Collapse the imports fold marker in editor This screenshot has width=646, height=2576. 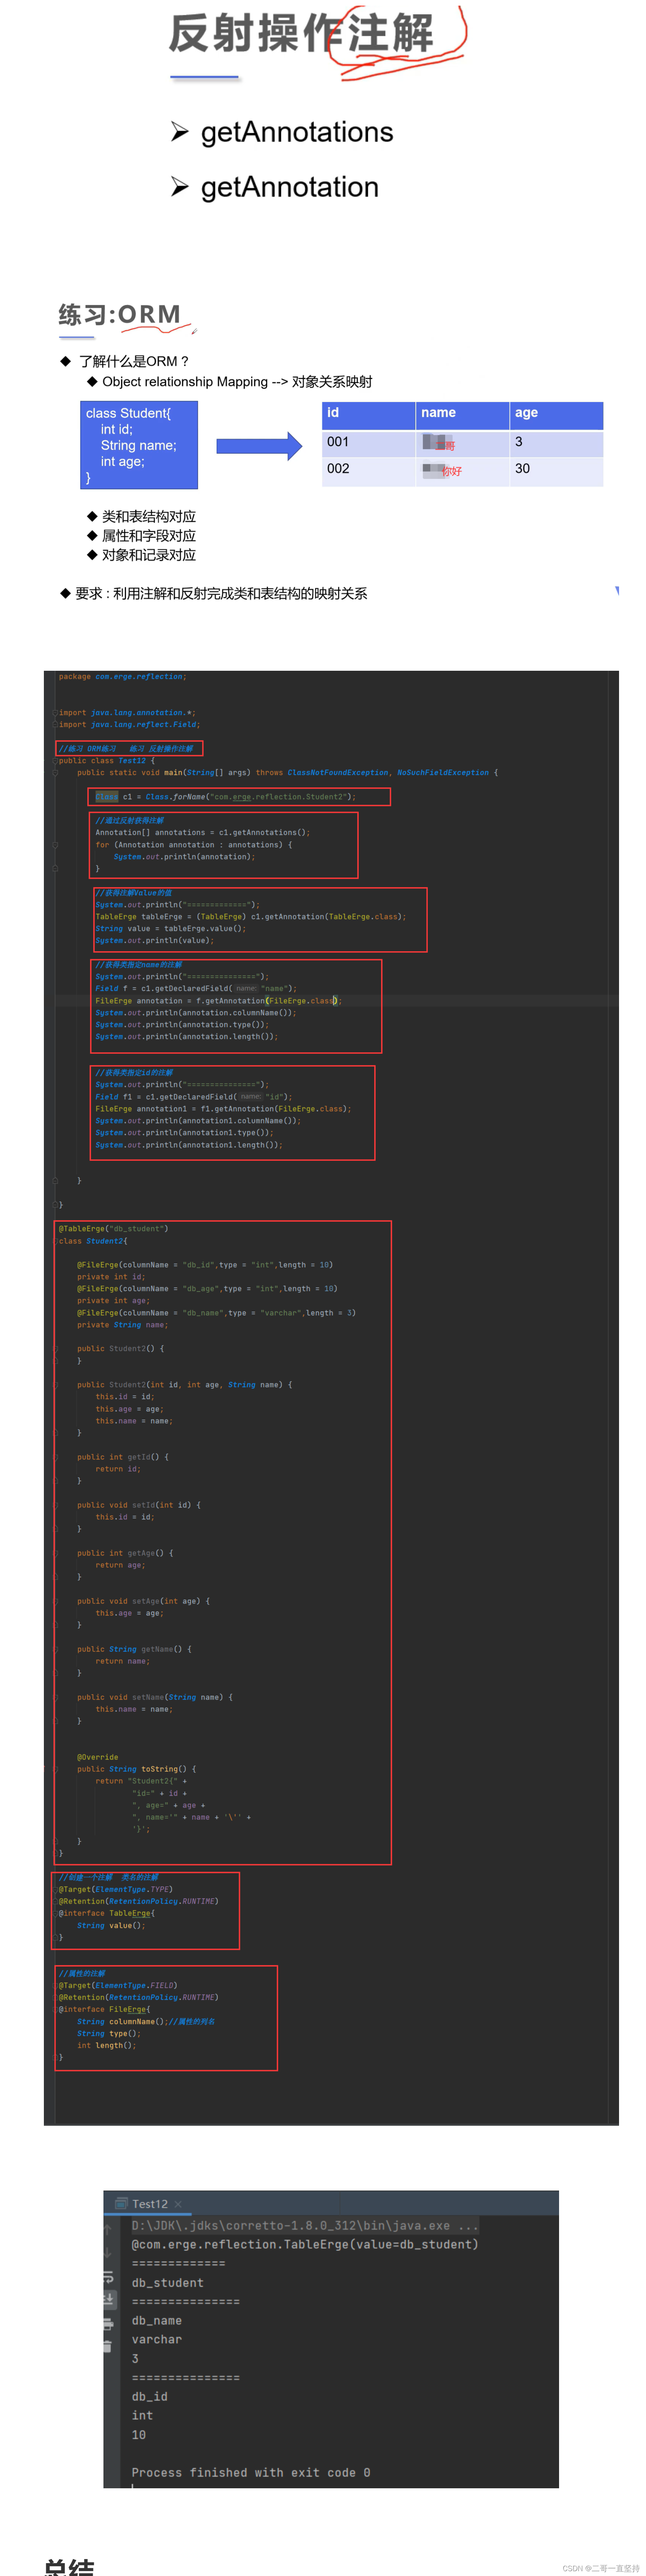(x=55, y=713)
